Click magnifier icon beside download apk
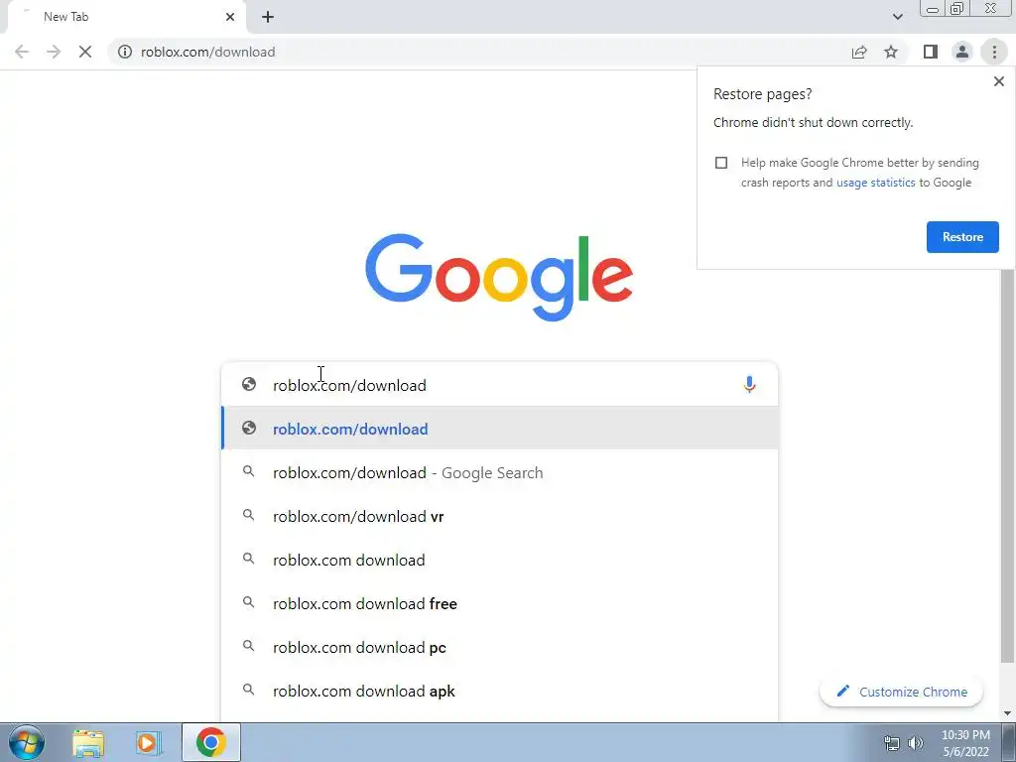Screen dimensions: 1016x762 pos(248,690)
